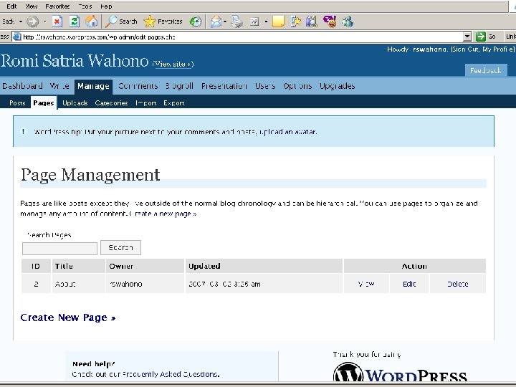This screenshot has height=387, width=516.
Task: Click the Research book icon
Action: click(x=311, y=21)
